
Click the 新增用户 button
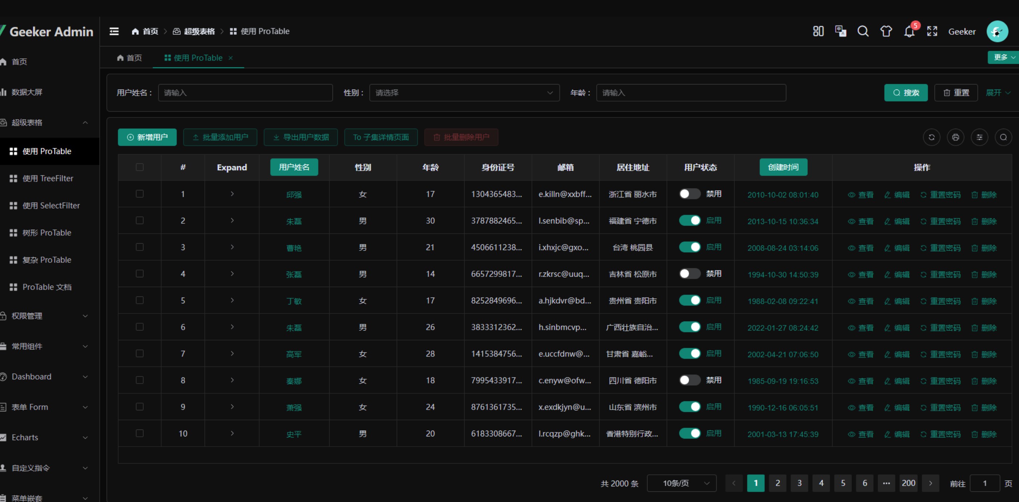coord(147,137)
